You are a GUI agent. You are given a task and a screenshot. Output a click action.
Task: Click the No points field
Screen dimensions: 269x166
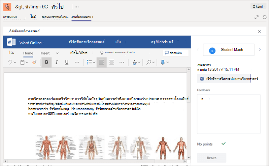coord(205,144)
